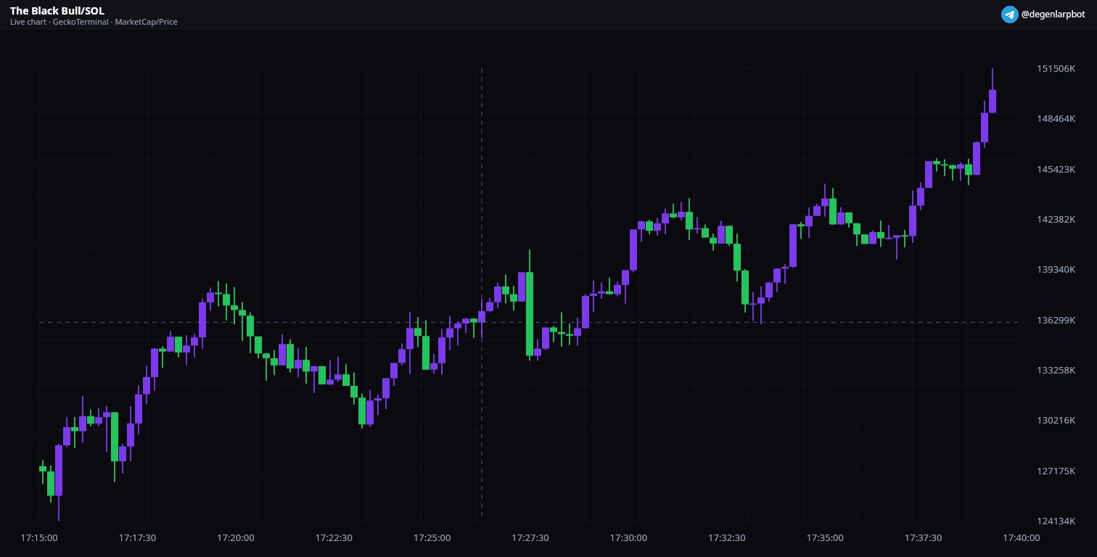Click the 17:37:30 time label
The height and width of the screenshot is (557, 1097).
tap(924, 538)
